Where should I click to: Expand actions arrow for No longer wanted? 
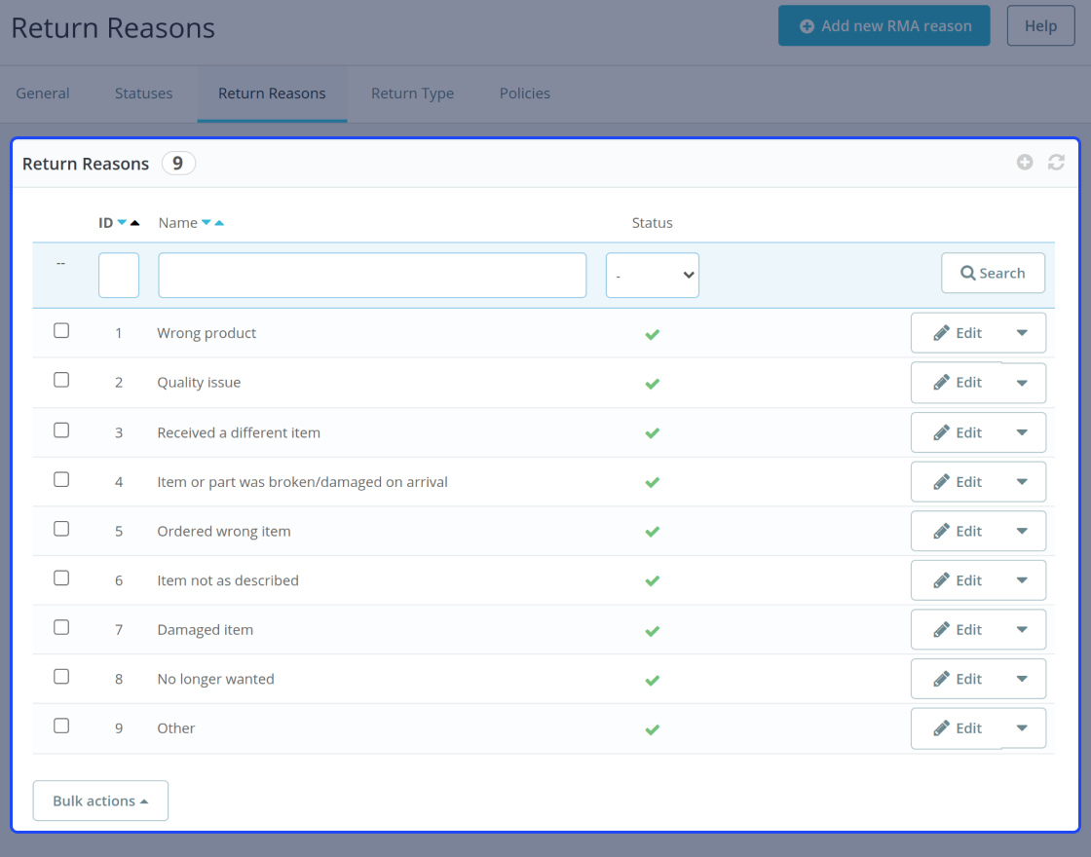pos(1022,679)
